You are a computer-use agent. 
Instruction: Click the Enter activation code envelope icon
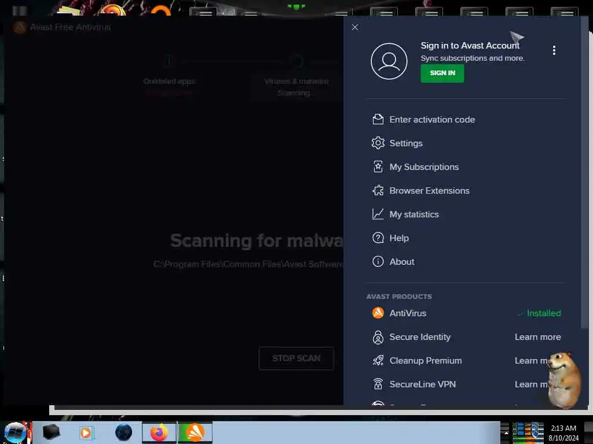(x=378, y=119)
